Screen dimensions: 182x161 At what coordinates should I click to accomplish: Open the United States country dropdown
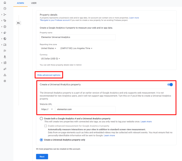pyautogui.click(x=48, y=48)
